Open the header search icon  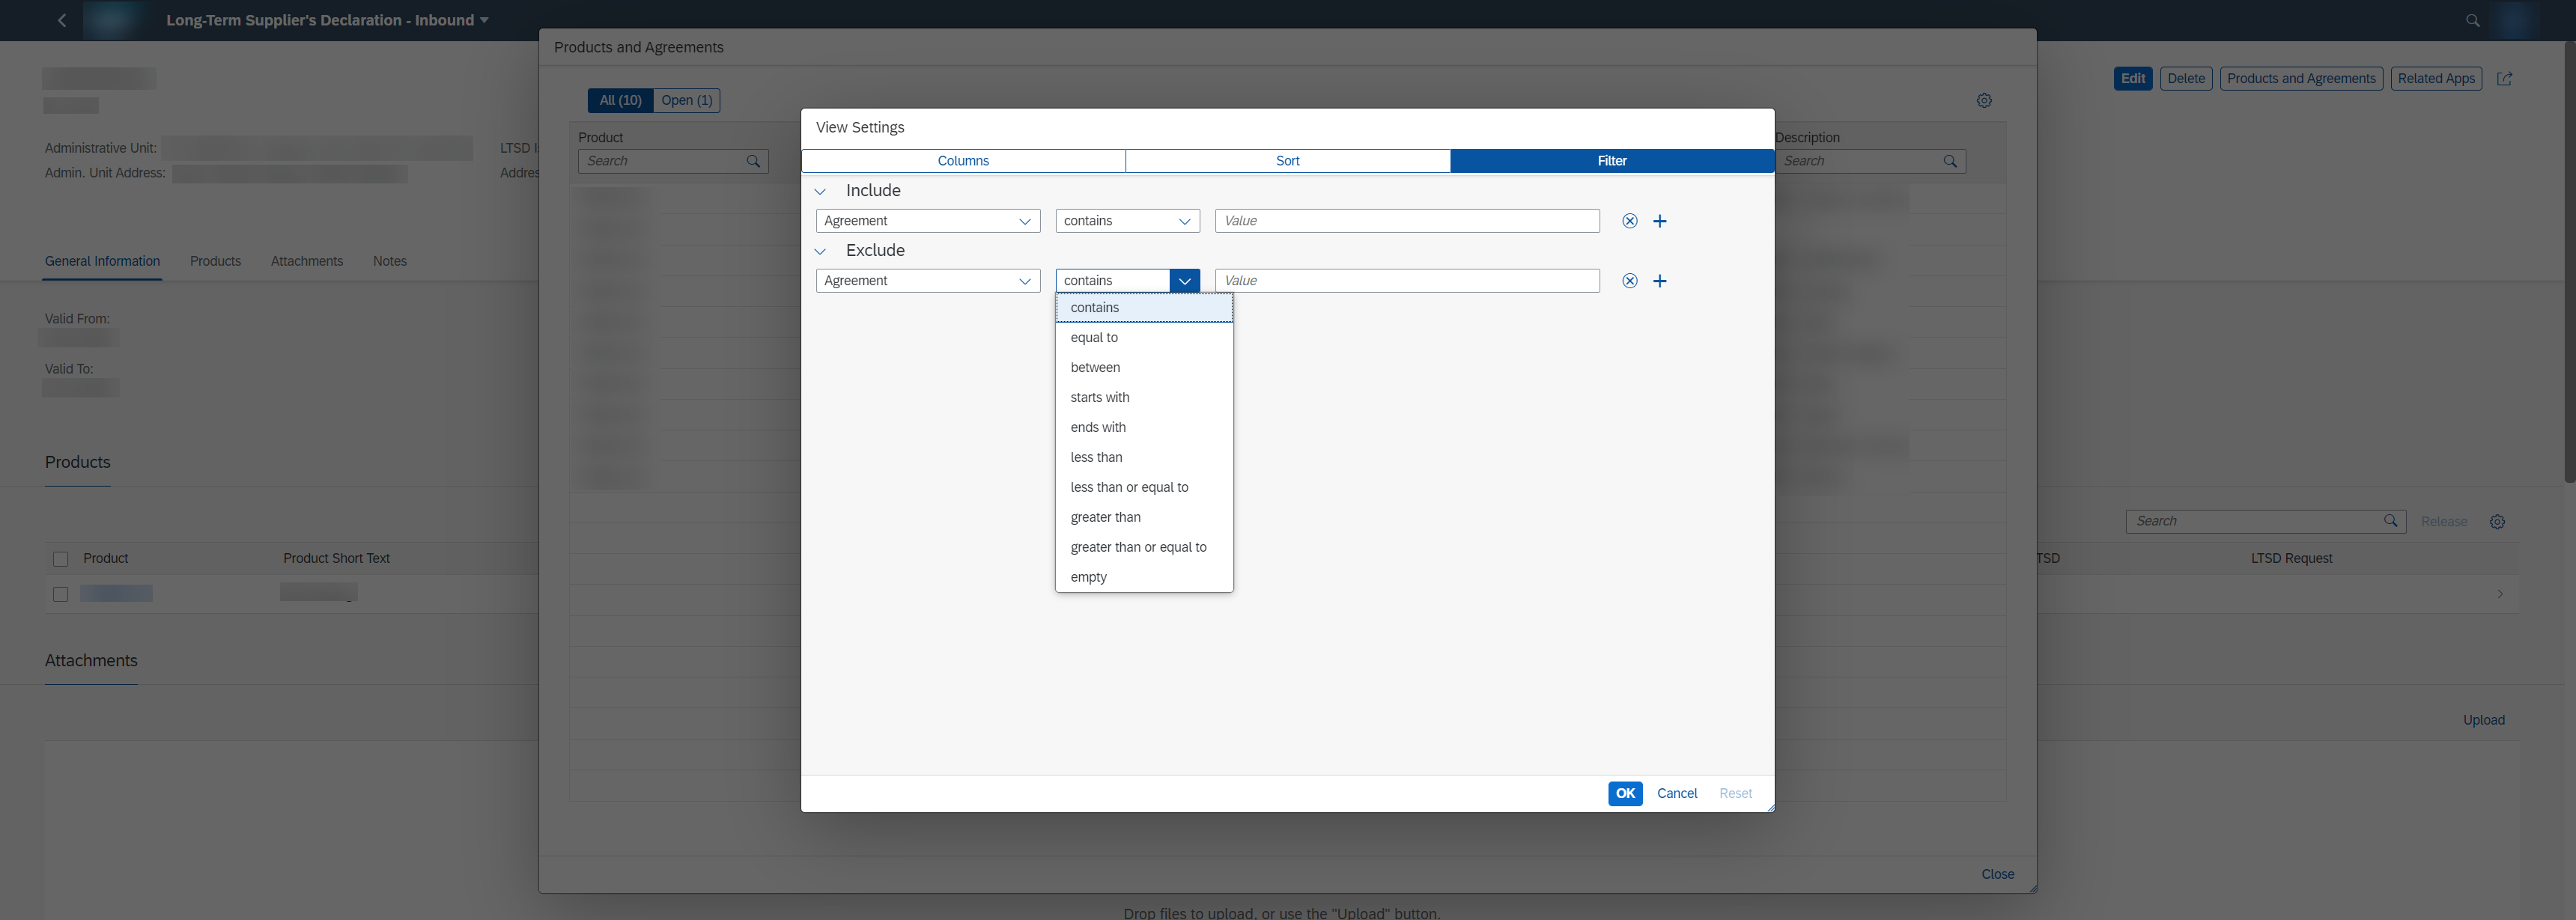tap(2473, 20)
